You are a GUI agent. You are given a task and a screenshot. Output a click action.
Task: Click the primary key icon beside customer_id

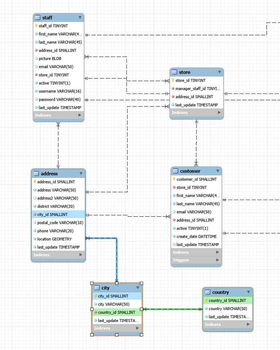[x=174, y=179]
